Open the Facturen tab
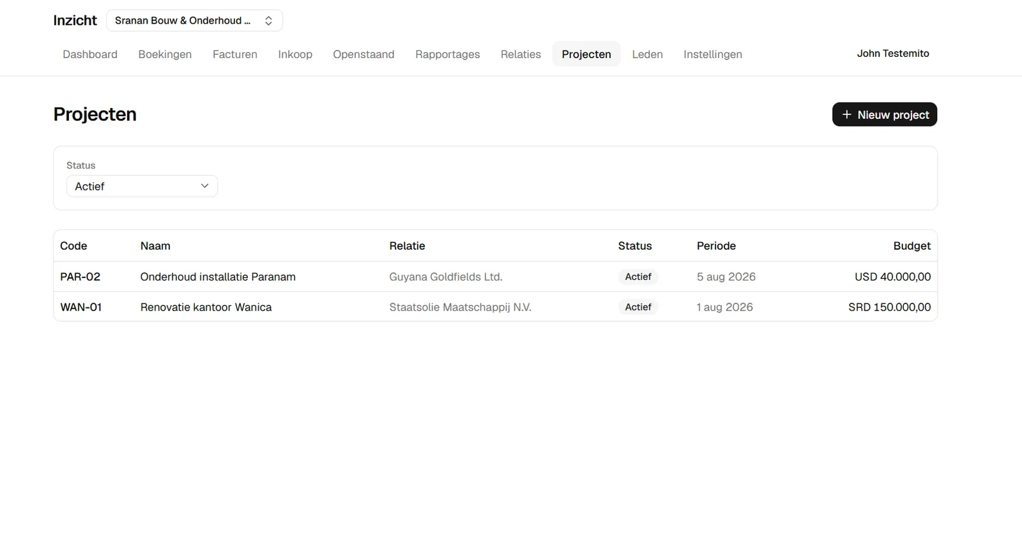The height and width of the screenshot is (543, 1022). 235,54
